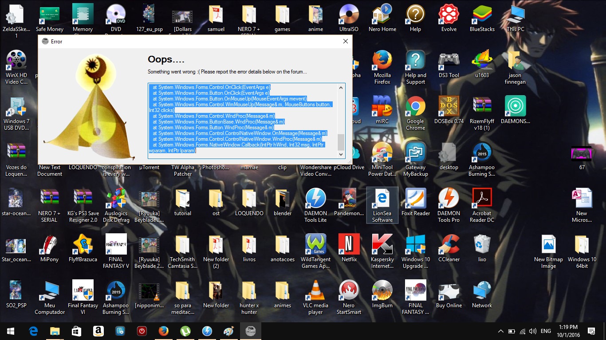The width and height of the screenshot is (606, 340).
Task: Launch MiPony from the desktop
Action: 50,249
